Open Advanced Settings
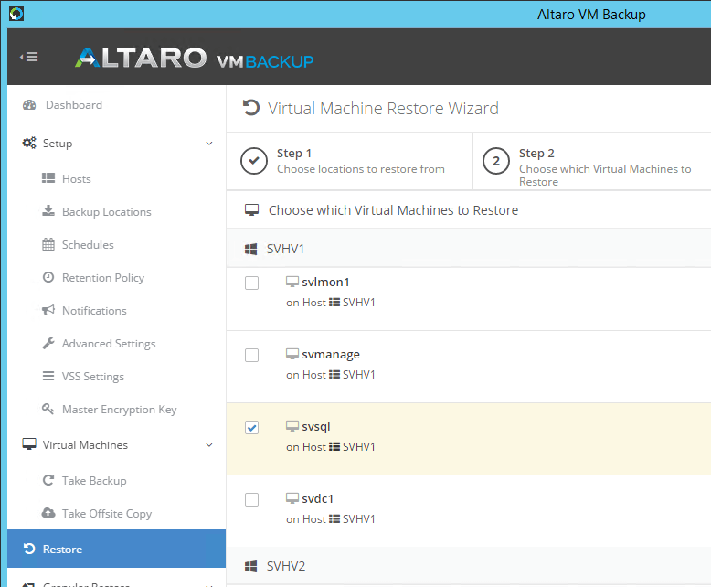The image size is (711, 587). coord(109,344)
